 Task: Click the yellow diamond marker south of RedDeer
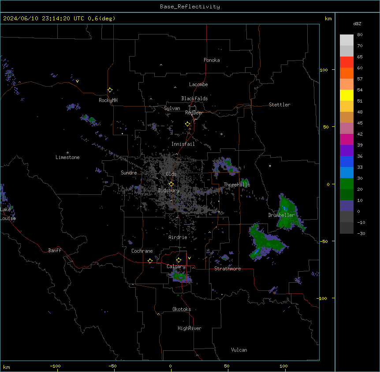click(x=187, y=124)
